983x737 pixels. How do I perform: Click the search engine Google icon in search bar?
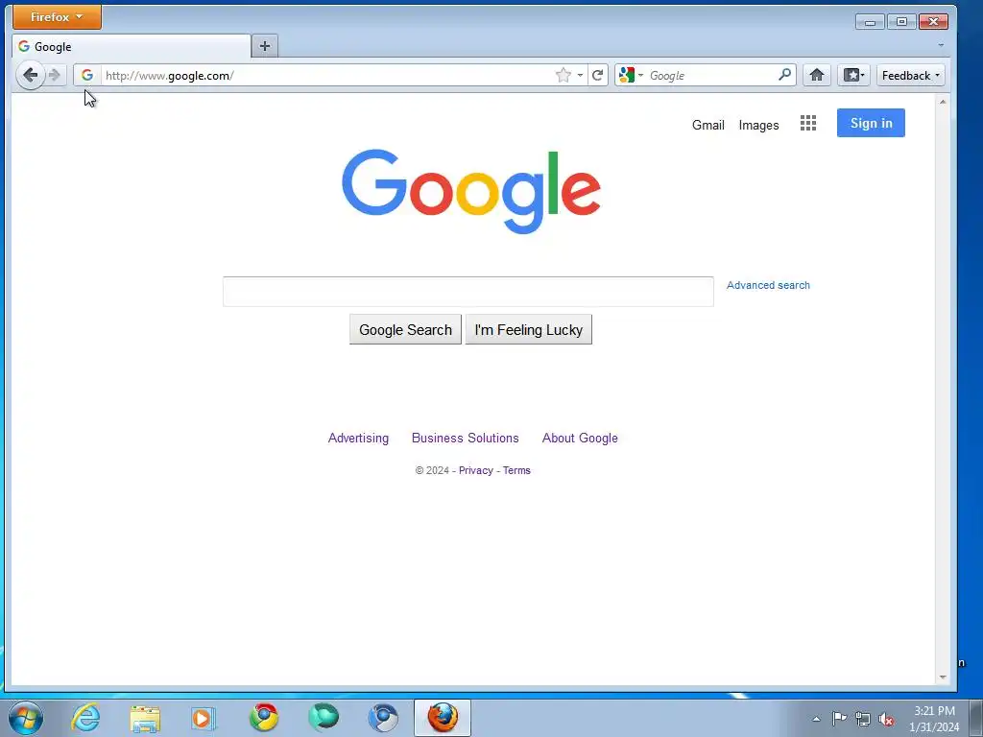(626, 75)
